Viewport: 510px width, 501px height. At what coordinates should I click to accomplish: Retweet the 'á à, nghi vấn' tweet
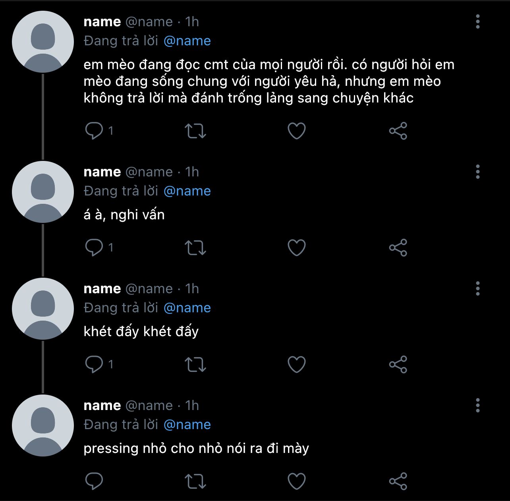[195, 248]
